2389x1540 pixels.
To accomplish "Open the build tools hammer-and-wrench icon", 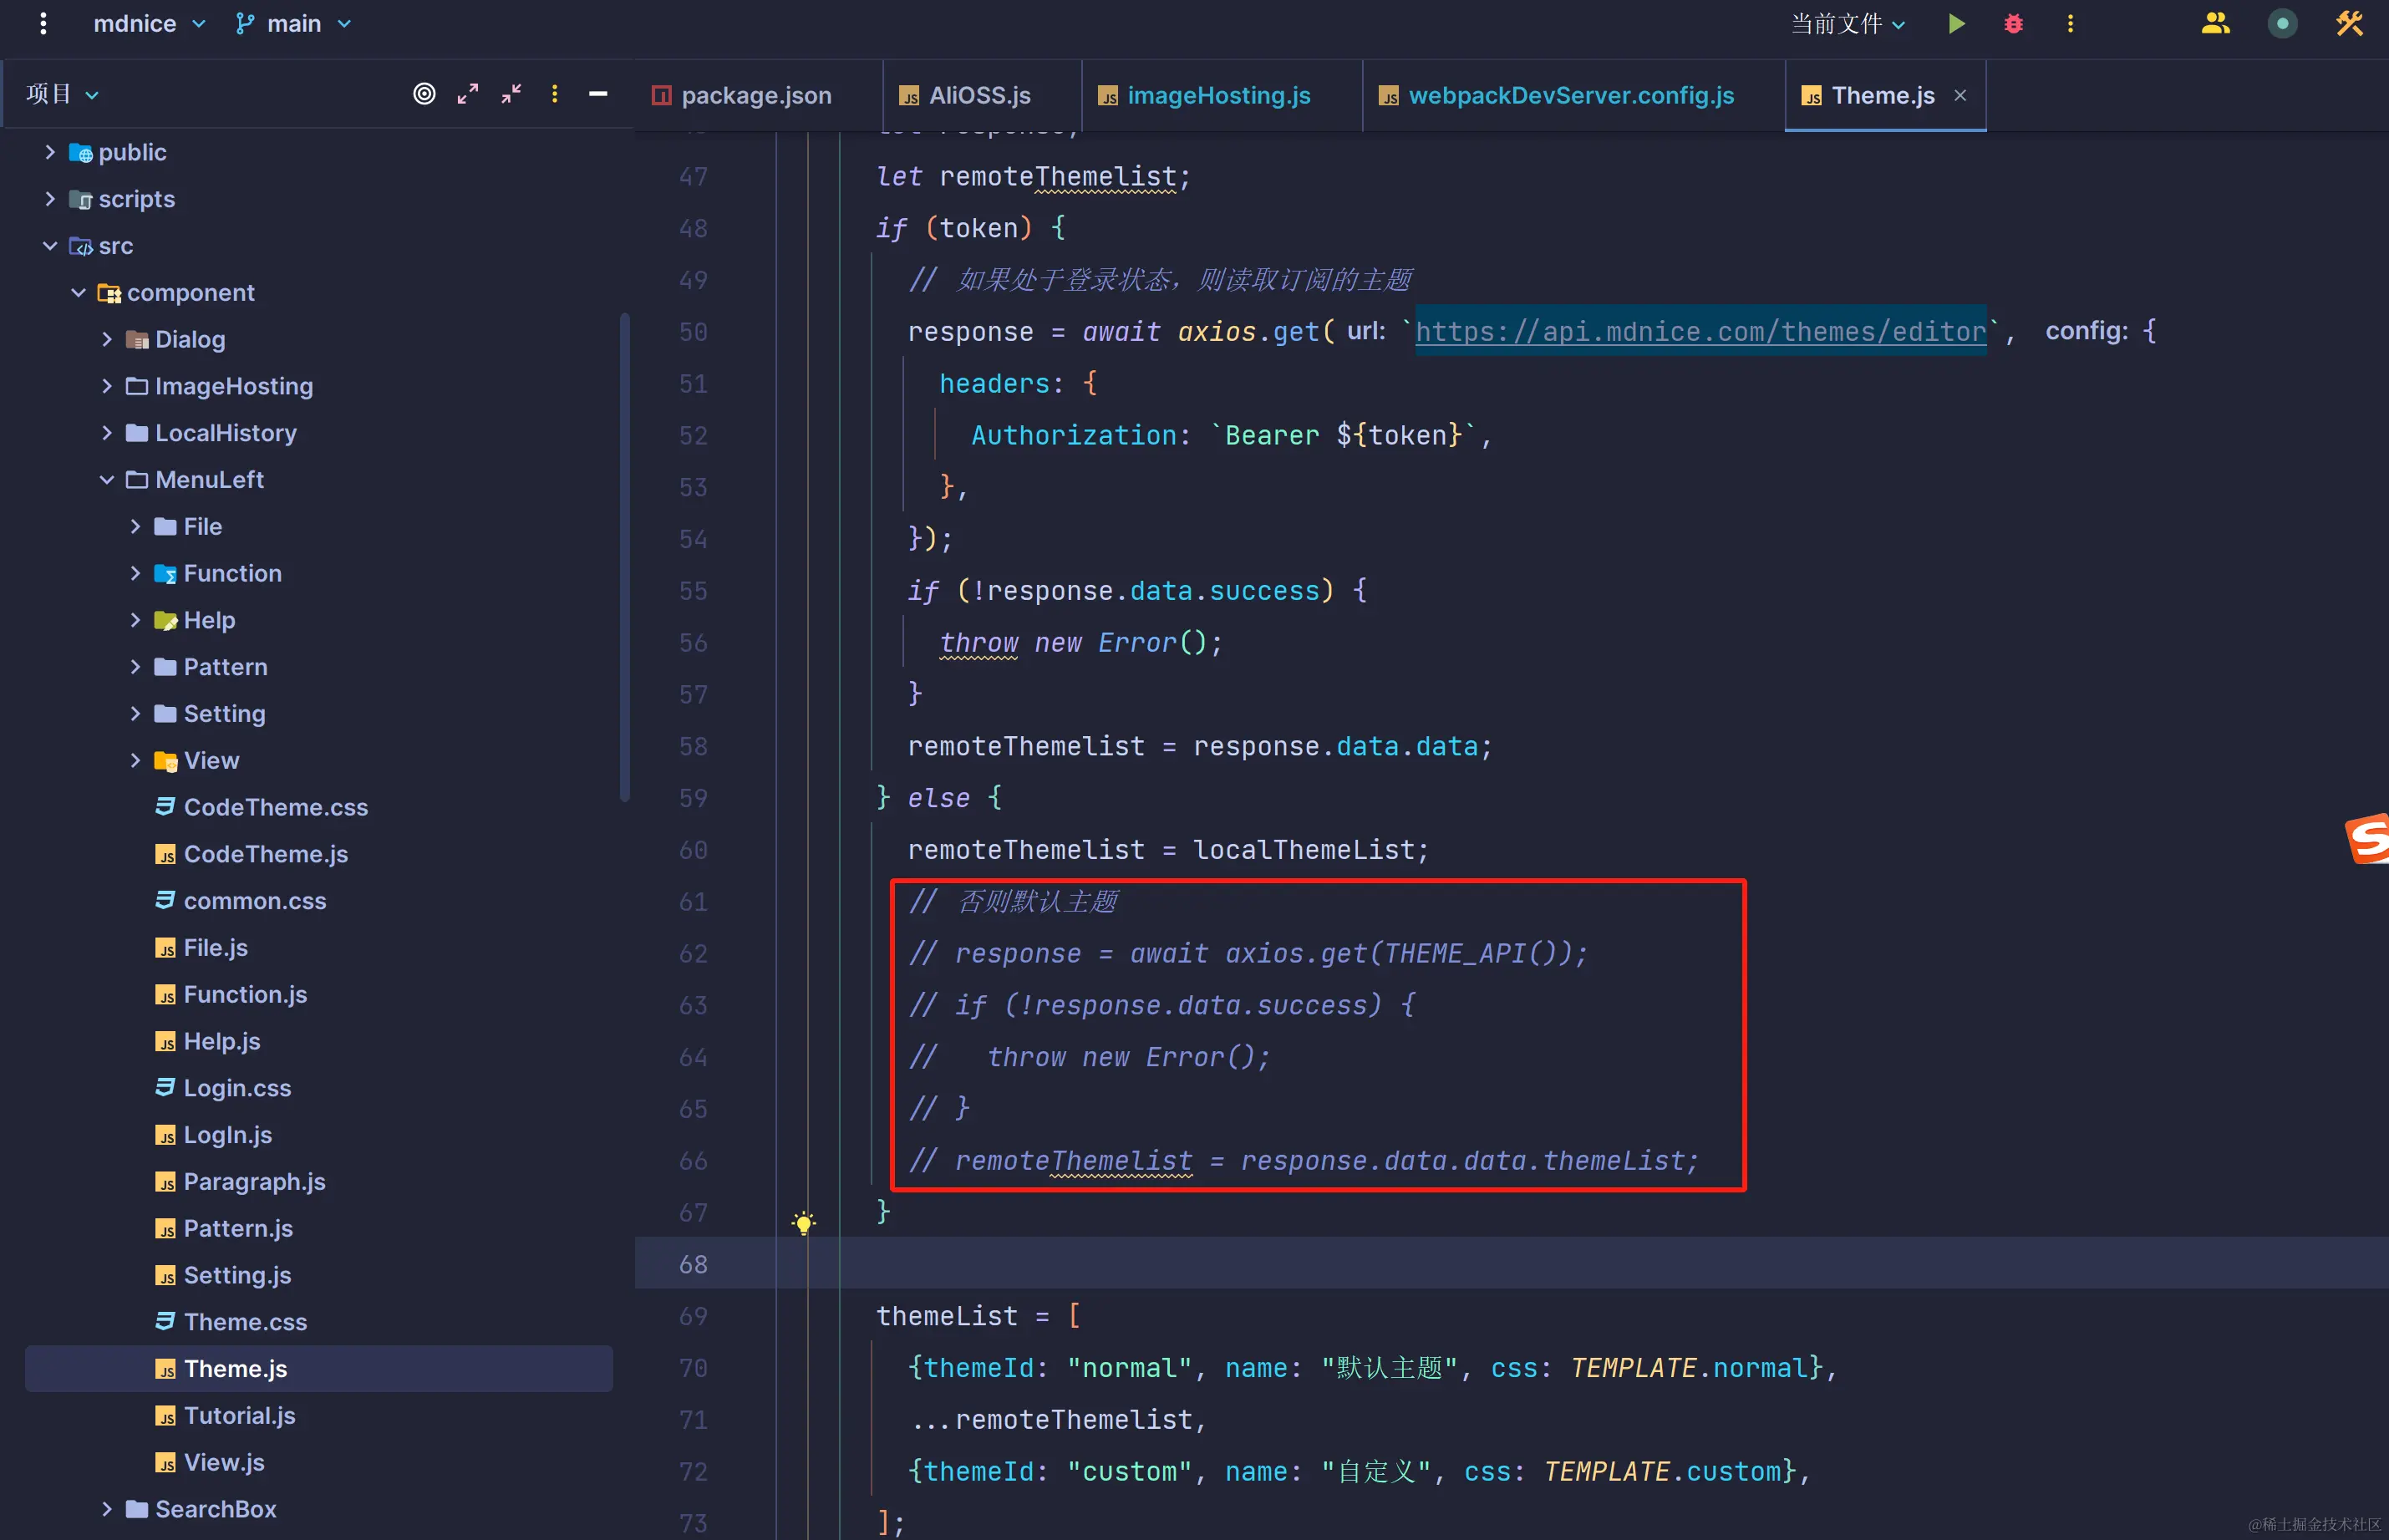I will click(x=2349, y=23).
